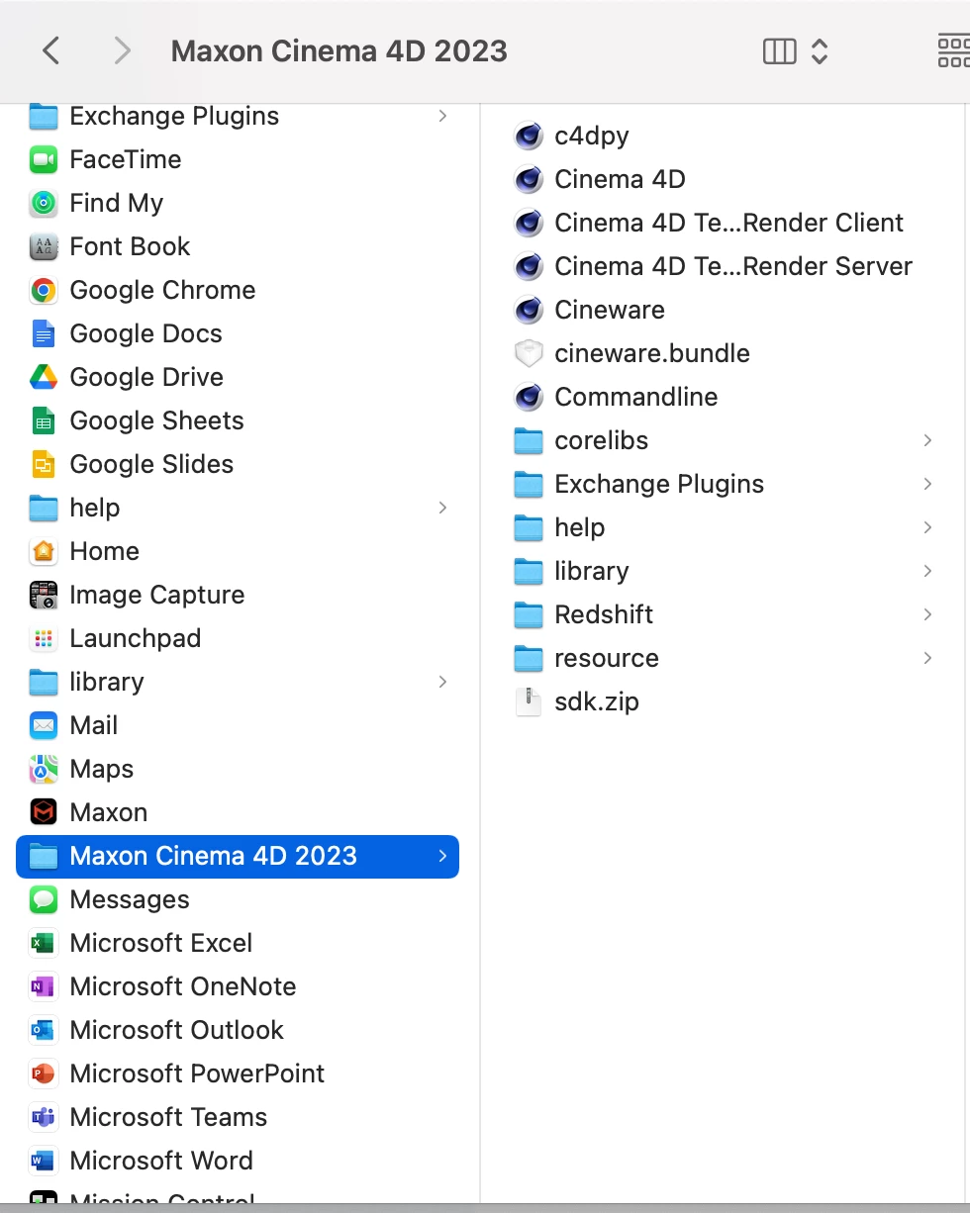
Task: Click the Google Drive app icon
Action: tap(44, 377)
